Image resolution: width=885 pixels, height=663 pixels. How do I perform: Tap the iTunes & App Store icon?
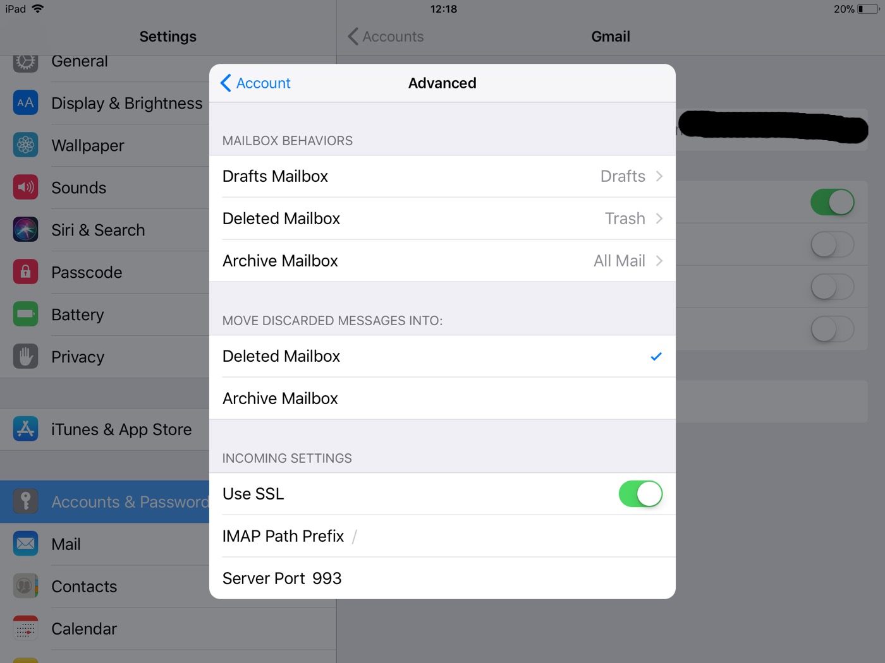click(25, 429)
